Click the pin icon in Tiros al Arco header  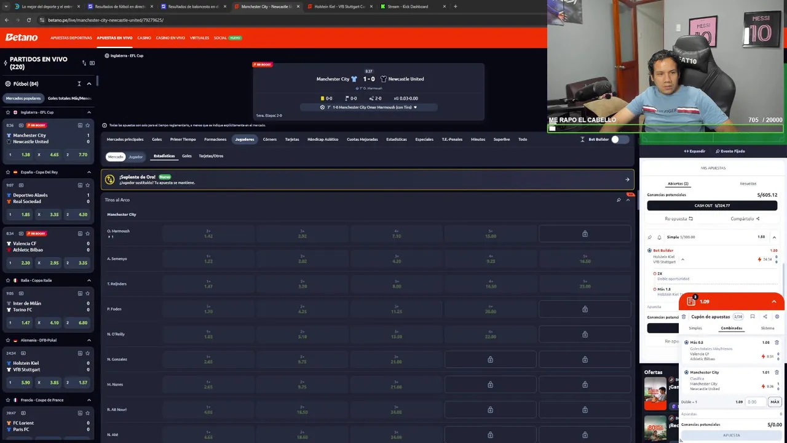pos(619,200)
